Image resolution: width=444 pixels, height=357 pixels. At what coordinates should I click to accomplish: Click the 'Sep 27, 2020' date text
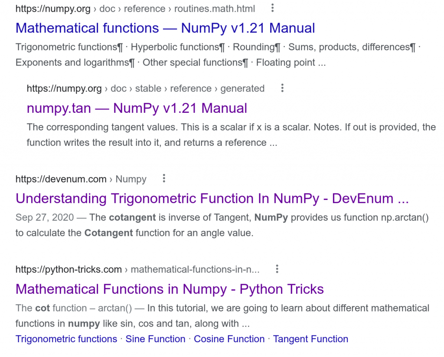pos(45,217)
